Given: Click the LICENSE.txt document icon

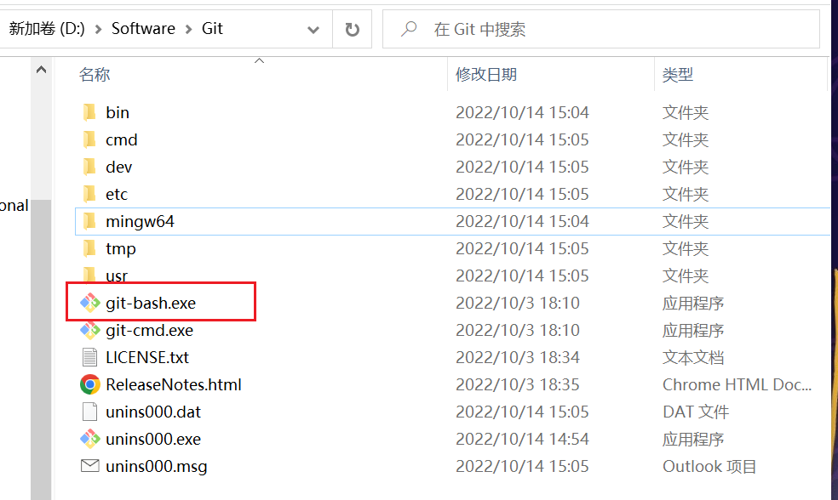Looking at the screenshot, I should point(89,357).
